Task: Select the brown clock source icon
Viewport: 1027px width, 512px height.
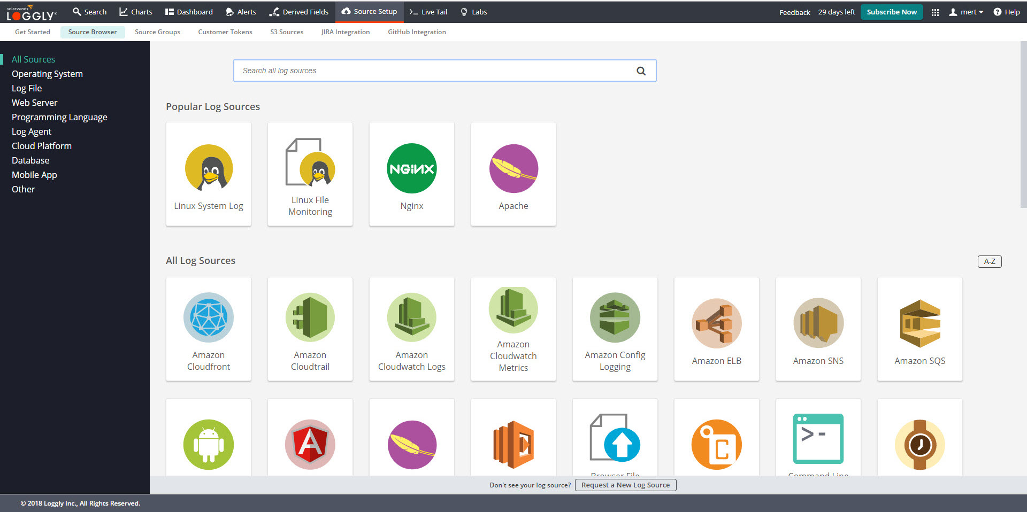Action: 920,444
